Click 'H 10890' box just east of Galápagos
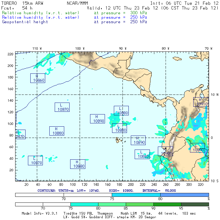The width and height of the screenshot is (220, 220). (x=138, y=140)
